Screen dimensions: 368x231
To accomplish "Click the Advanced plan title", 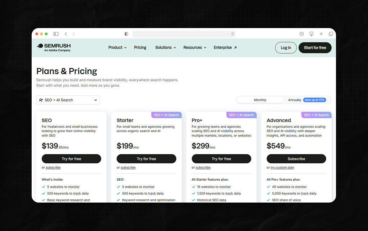I will (279, 120).
